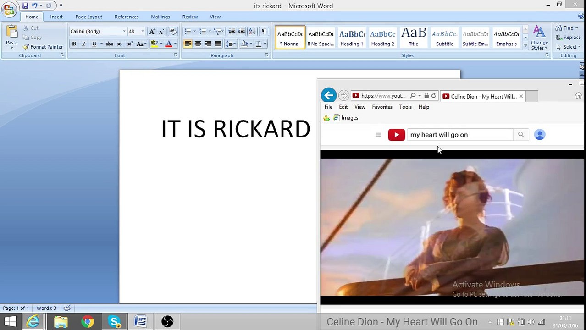Open the Review ribbon tab
This screenshot has width=586, height=330.
[190, 16]
